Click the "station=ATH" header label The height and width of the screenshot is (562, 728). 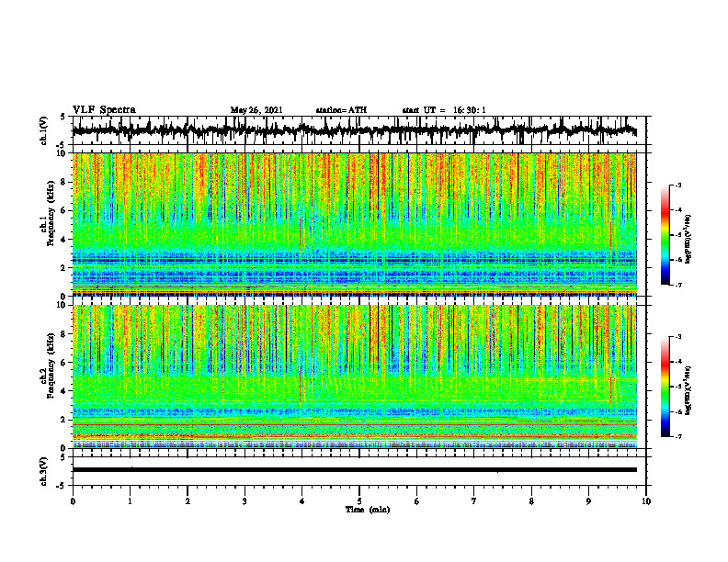pyautogui.click(x=341, y=110)
